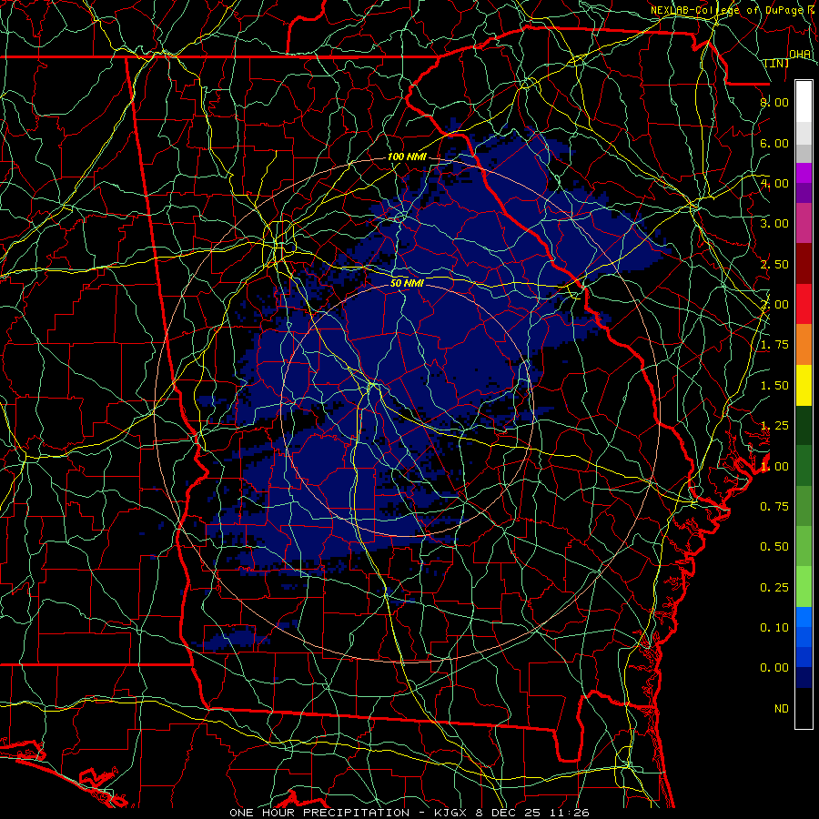The width and height of the screenshot is (819, 819).
Task: Click the dark red legend swatch at 2.50
Action: pos(804,264)
